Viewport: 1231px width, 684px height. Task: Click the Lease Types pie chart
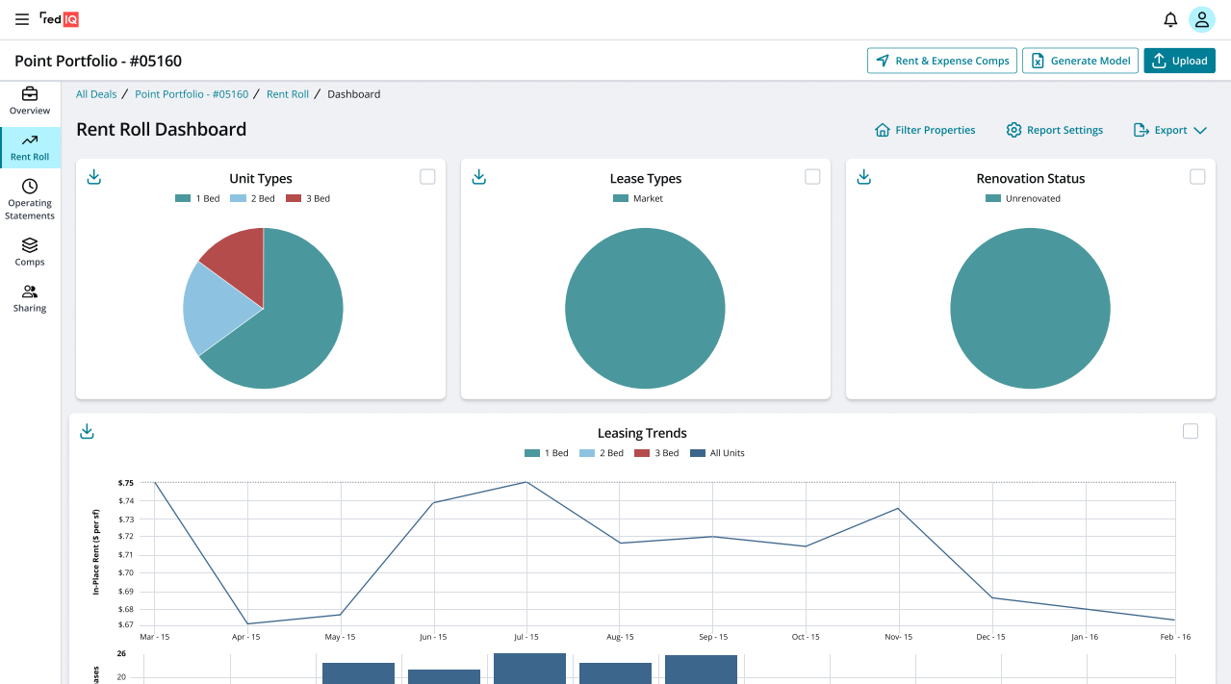pos(645,308)
